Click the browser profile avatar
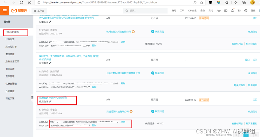Viewport: 260px width, 137px height. point(252,2)
